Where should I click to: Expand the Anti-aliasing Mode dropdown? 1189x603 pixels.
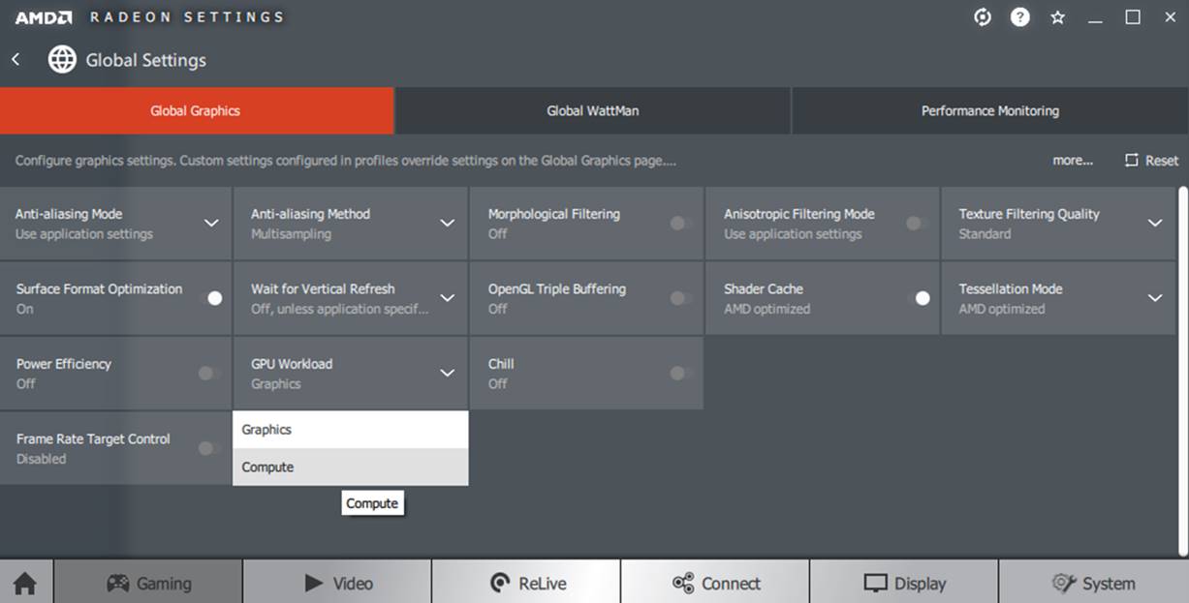coord(211,224)
